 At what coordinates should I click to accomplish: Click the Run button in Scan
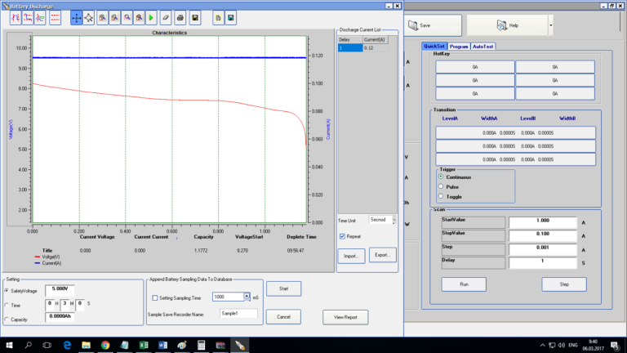[464, 284]
